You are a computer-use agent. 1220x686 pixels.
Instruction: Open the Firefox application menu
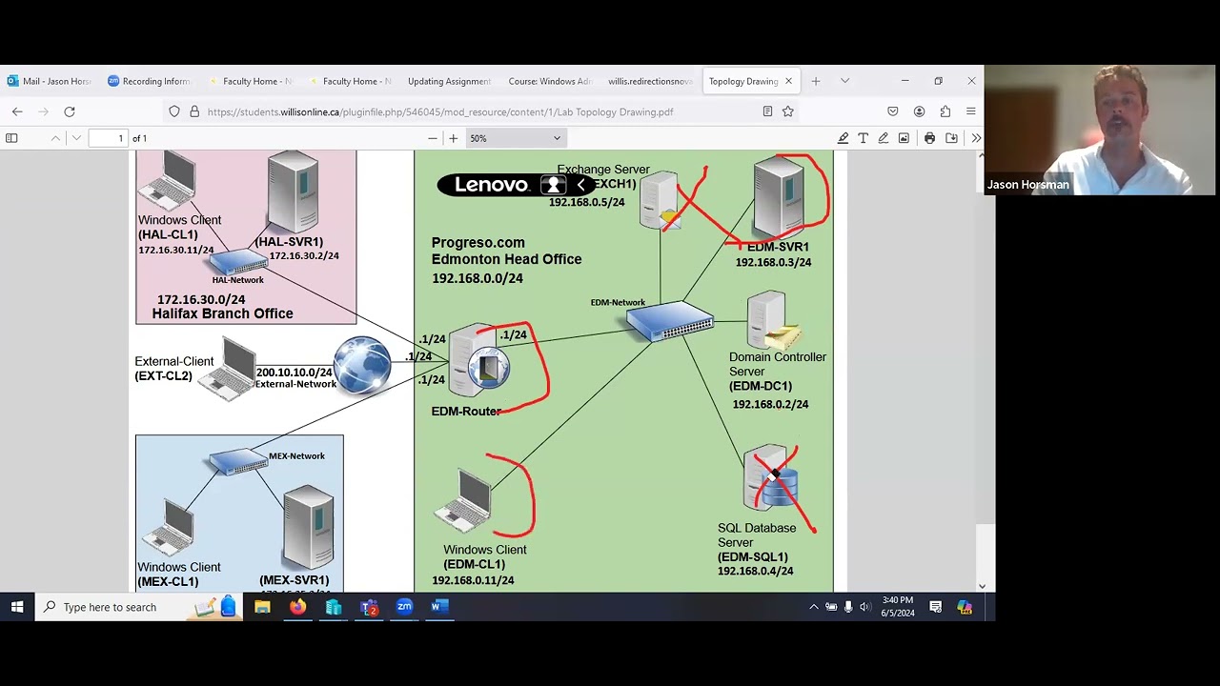point(970,111)
